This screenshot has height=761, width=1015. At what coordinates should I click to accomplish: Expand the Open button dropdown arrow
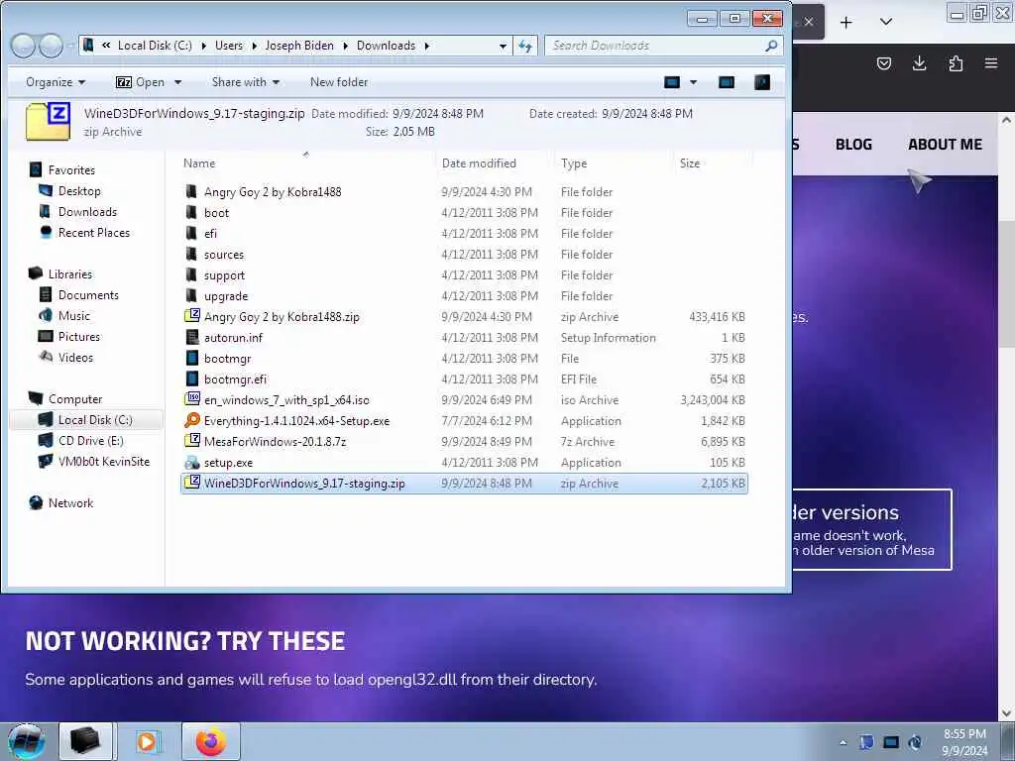(x=178, y=82)
